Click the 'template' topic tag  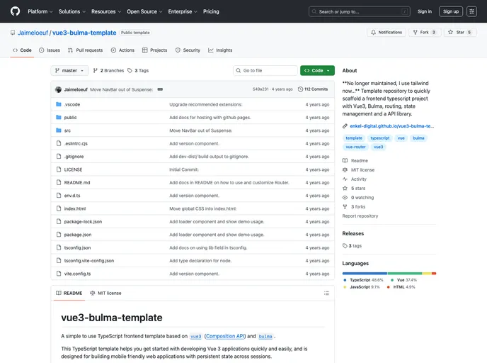pos(354,138)
